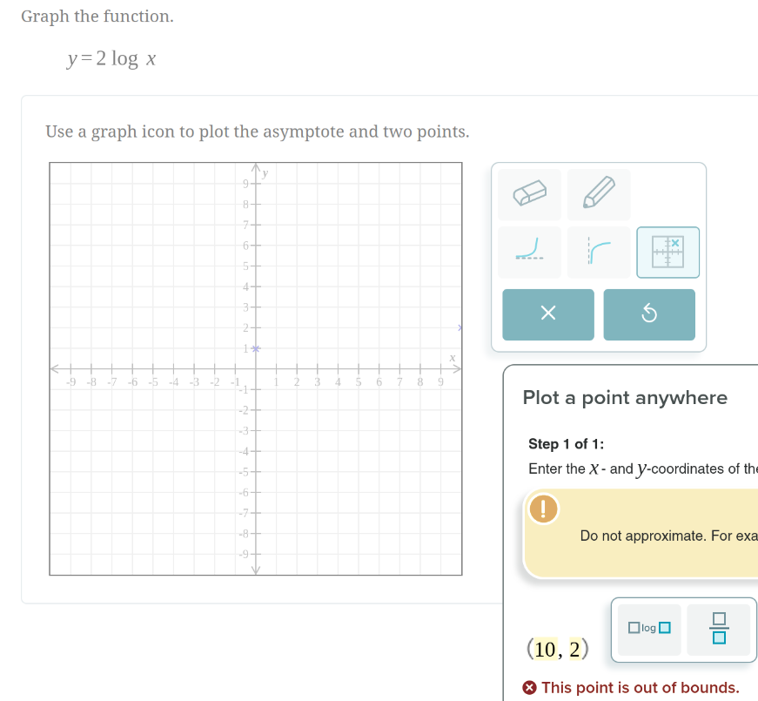The width and height of the screenshot is (758, 701).
Task: Click the x-coordinate field containing 10
Action: 545,650
